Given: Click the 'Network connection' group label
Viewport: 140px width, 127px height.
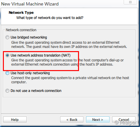Looking at the screenshot, I should [x=21, y=30].
